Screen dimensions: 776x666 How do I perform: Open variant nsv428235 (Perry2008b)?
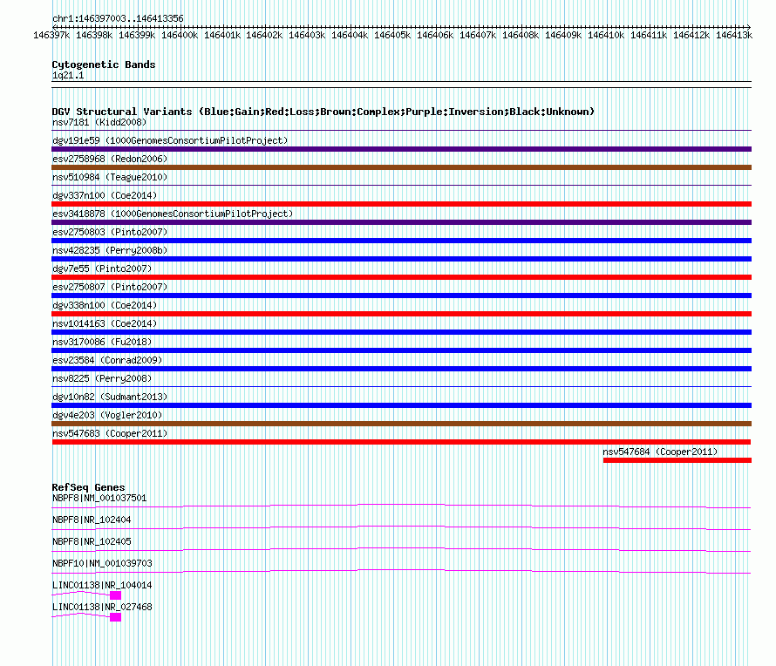(110, 250)
